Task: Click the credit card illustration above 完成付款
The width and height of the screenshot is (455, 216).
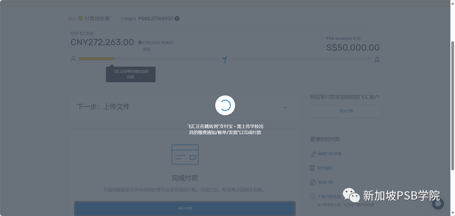Action: pyautogui.click(x=185, y=154)
